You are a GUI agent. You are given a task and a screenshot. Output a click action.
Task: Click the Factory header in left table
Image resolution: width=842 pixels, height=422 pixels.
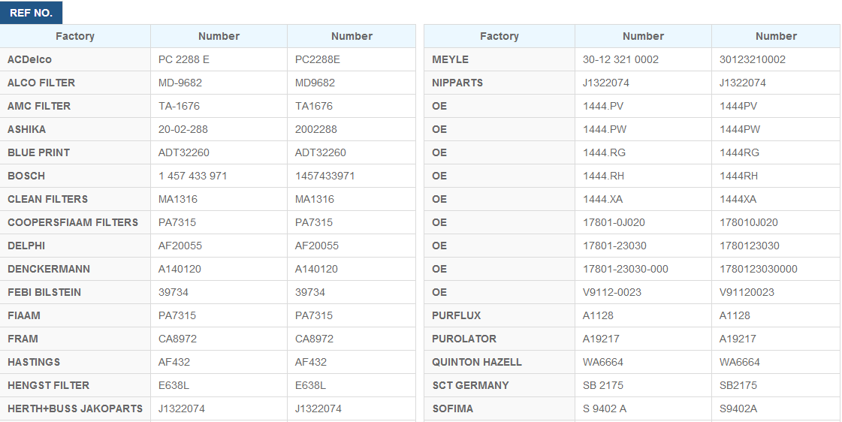75,36
